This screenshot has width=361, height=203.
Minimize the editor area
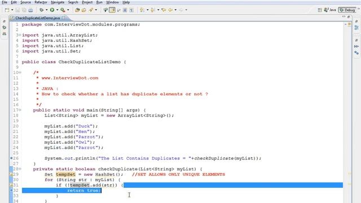(344, 16)
